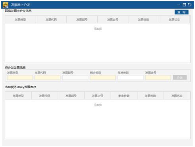The width and height of the screenshot is (195, 147).
Task: Focus the 发票代码 input field
Action: click(x=48, y=77)
